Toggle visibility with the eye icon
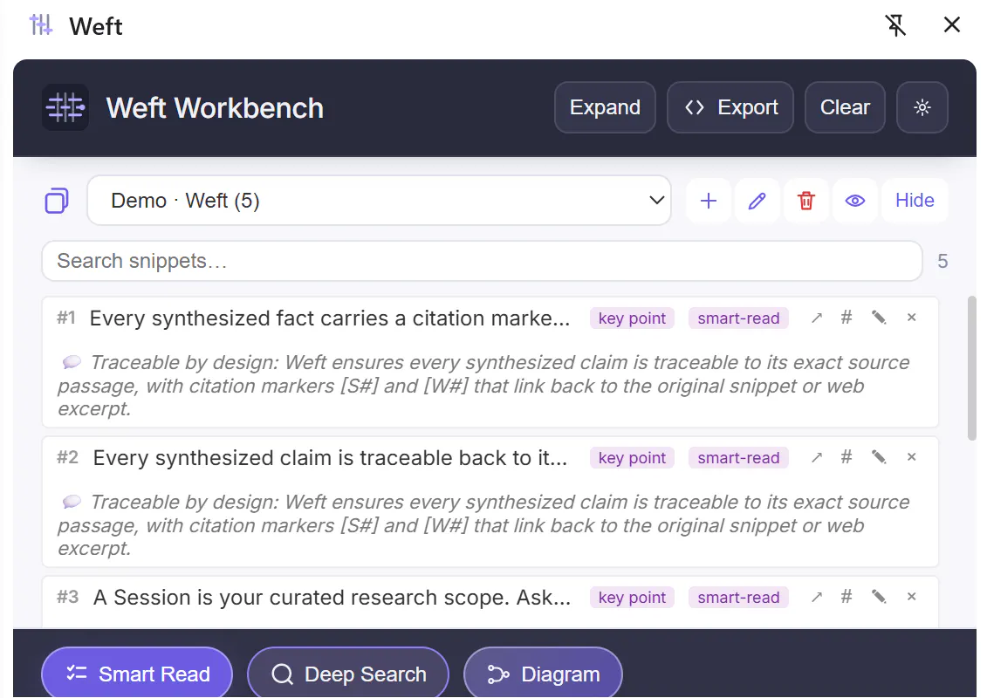The image size is (987, 698). click(x=855, y=201)
